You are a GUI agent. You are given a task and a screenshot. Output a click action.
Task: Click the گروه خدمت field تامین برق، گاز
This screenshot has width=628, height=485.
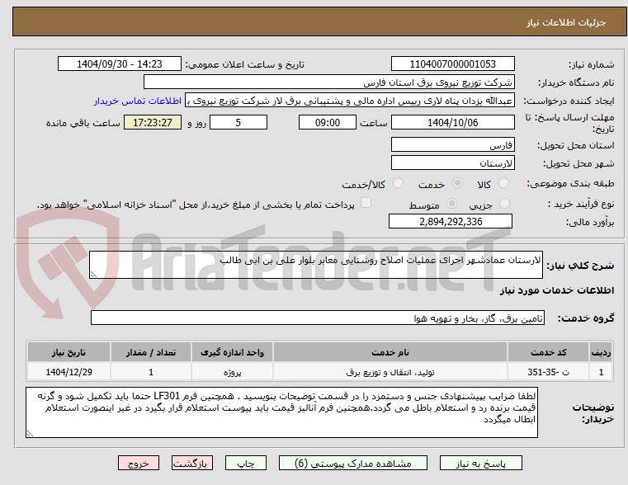(x=317, y=318)
